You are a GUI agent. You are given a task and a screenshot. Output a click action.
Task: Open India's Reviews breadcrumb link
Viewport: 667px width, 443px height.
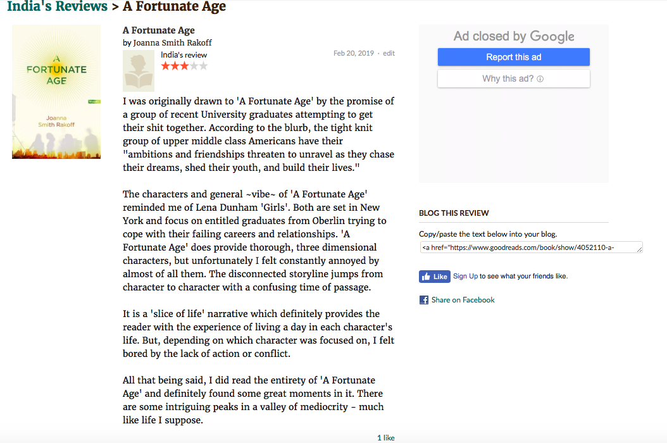coord(57,7)
